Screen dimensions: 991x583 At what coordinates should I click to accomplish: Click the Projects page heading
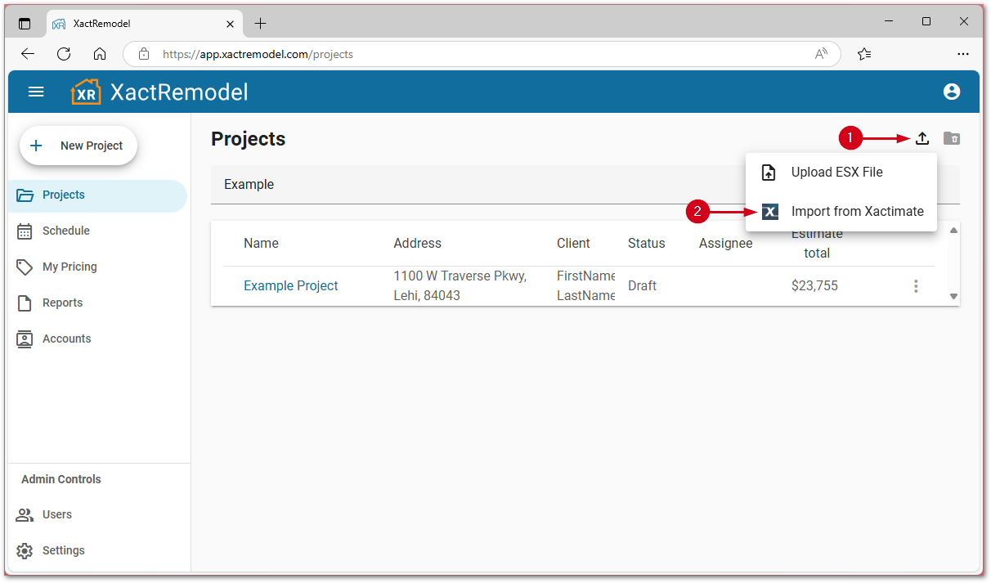tap(248, 139)
